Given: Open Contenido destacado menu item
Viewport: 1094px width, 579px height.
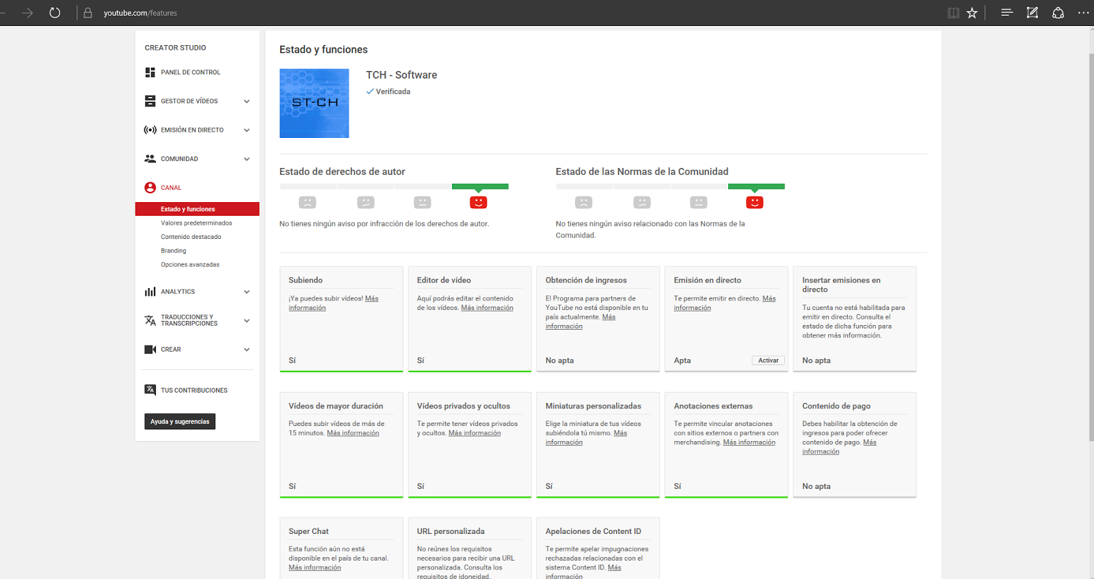Looking at the screenshot, I should [191, 237].
